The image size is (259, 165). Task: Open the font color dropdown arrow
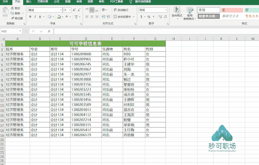click(x=70, y=17)
